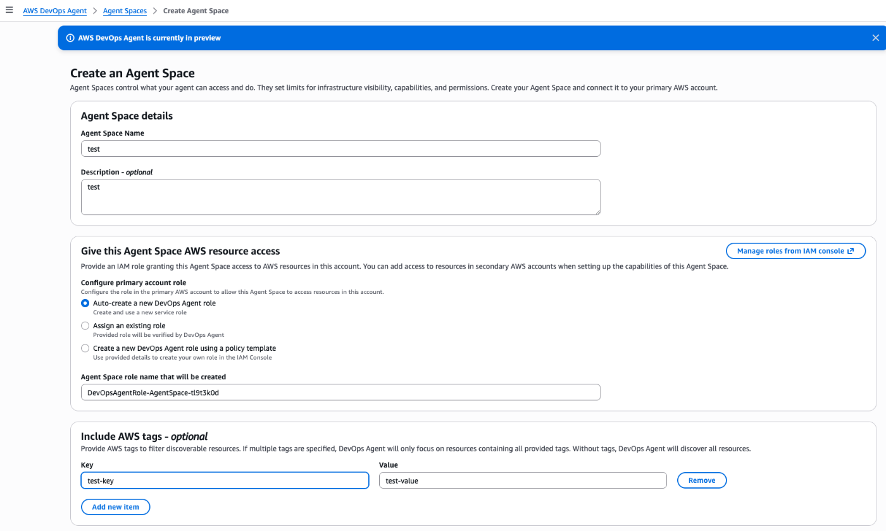Focus the Agent Space role name field
Viewport: 886px width, 531px height.
(x=340, y=392)
